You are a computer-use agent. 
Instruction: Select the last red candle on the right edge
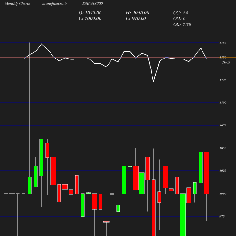tap(207, 173)
